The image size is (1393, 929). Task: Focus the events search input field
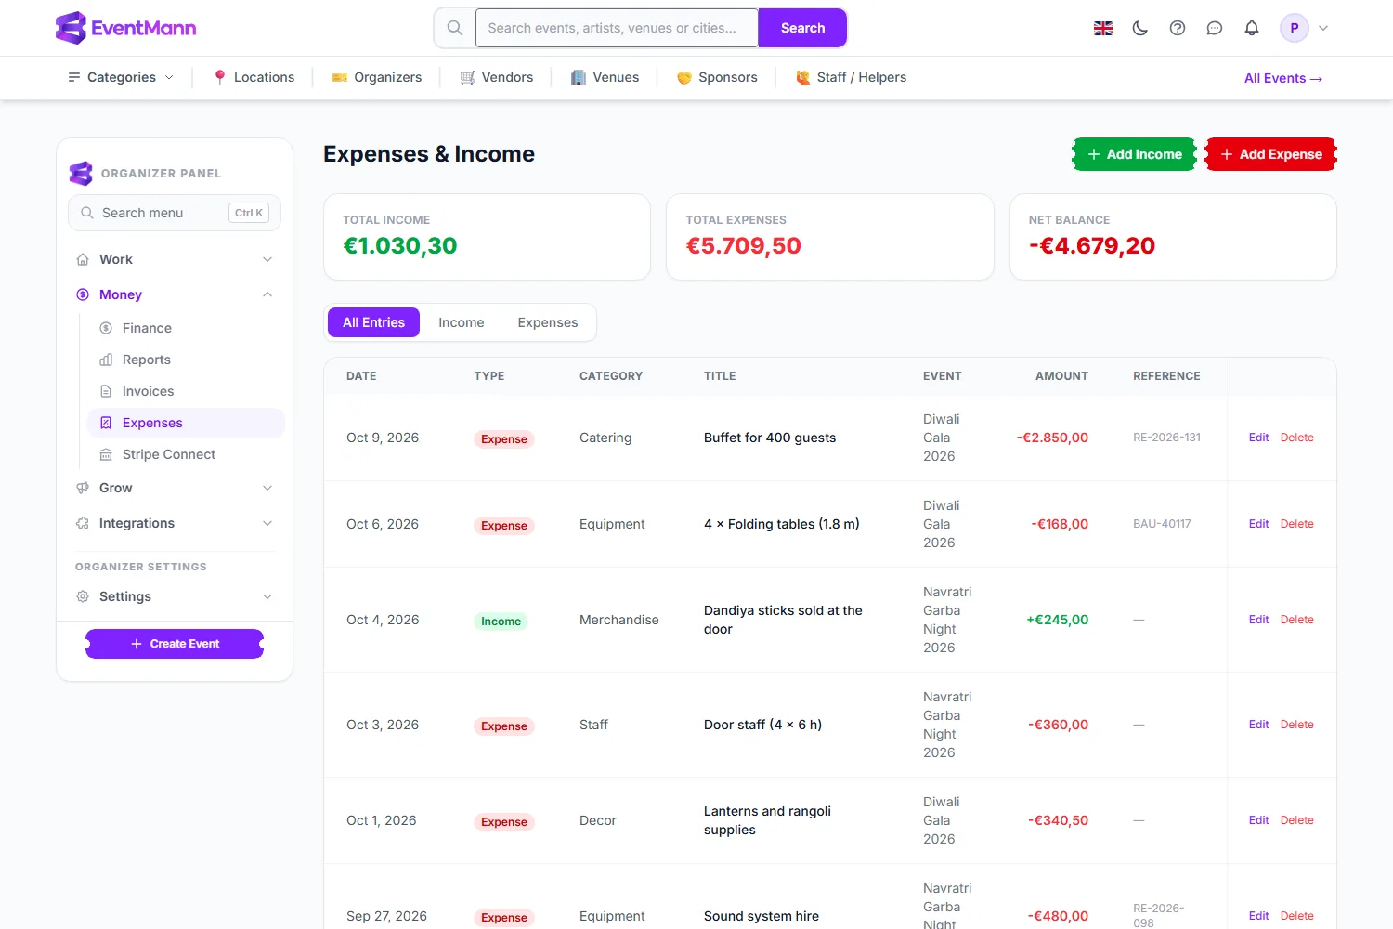[x=617, y=28]
